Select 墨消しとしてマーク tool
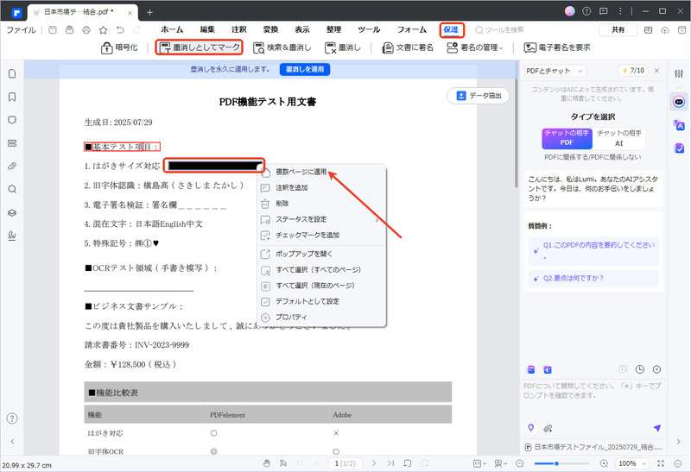 [200, 47]
